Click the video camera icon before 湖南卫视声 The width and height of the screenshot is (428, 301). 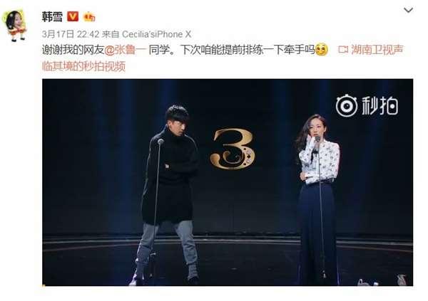(x=343, y=50)
